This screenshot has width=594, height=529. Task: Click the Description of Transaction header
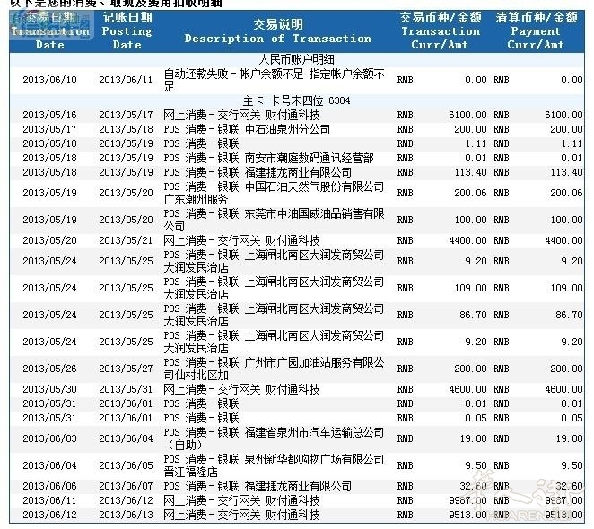(x=278, y=31)
